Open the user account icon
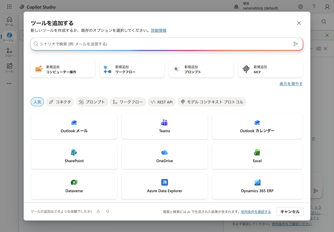This screenshot has height=232, width=334. coord(327,7)
